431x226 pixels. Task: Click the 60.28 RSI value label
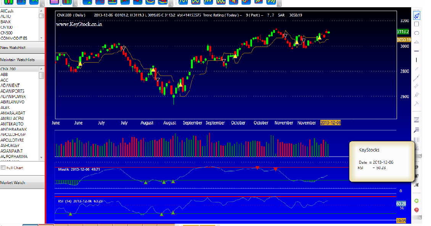pyautogui.click(x=401, y=204)
